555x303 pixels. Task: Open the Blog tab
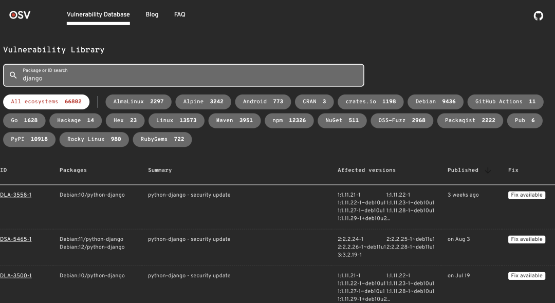(x=152, y=14)
